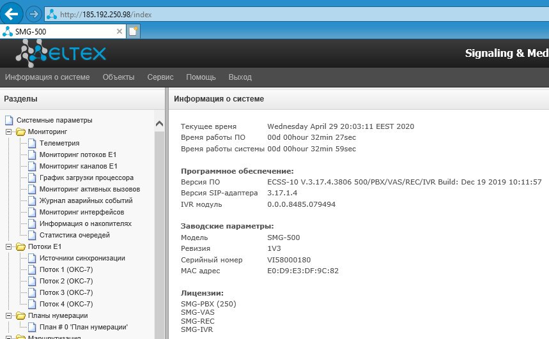Click the serial number value VI58000180
Screen dimensions: 549x339
tap(289, 260)
